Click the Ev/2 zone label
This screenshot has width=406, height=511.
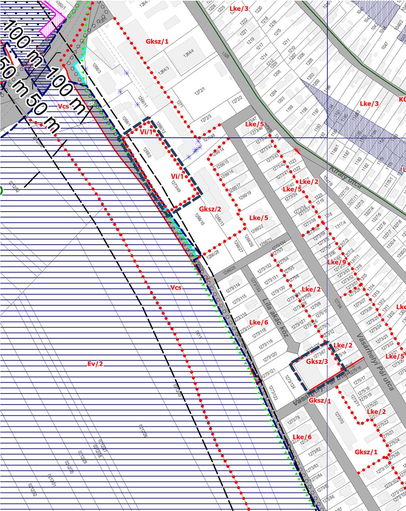95,364
